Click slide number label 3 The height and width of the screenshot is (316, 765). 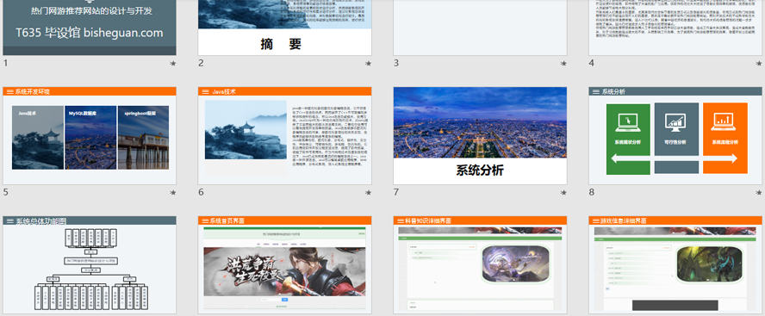click(x=396, y=63)
